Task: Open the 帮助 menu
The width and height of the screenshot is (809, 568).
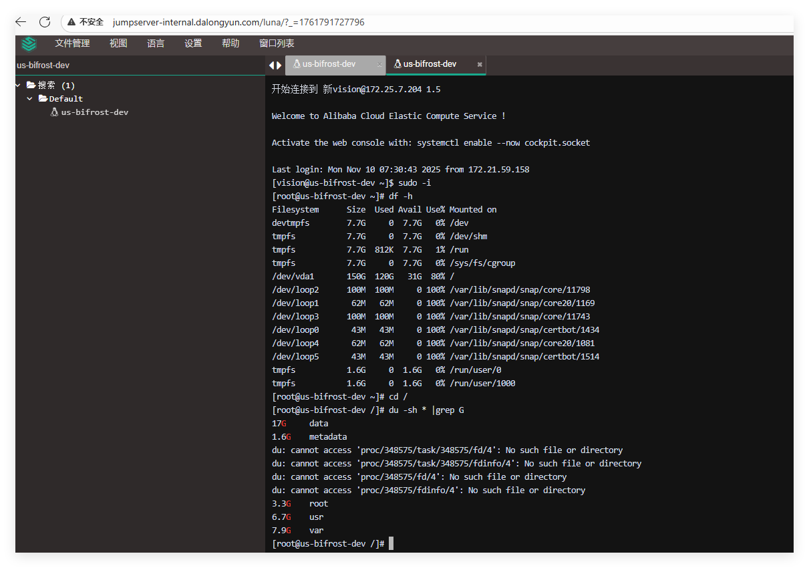Action: tap(230, 43)
